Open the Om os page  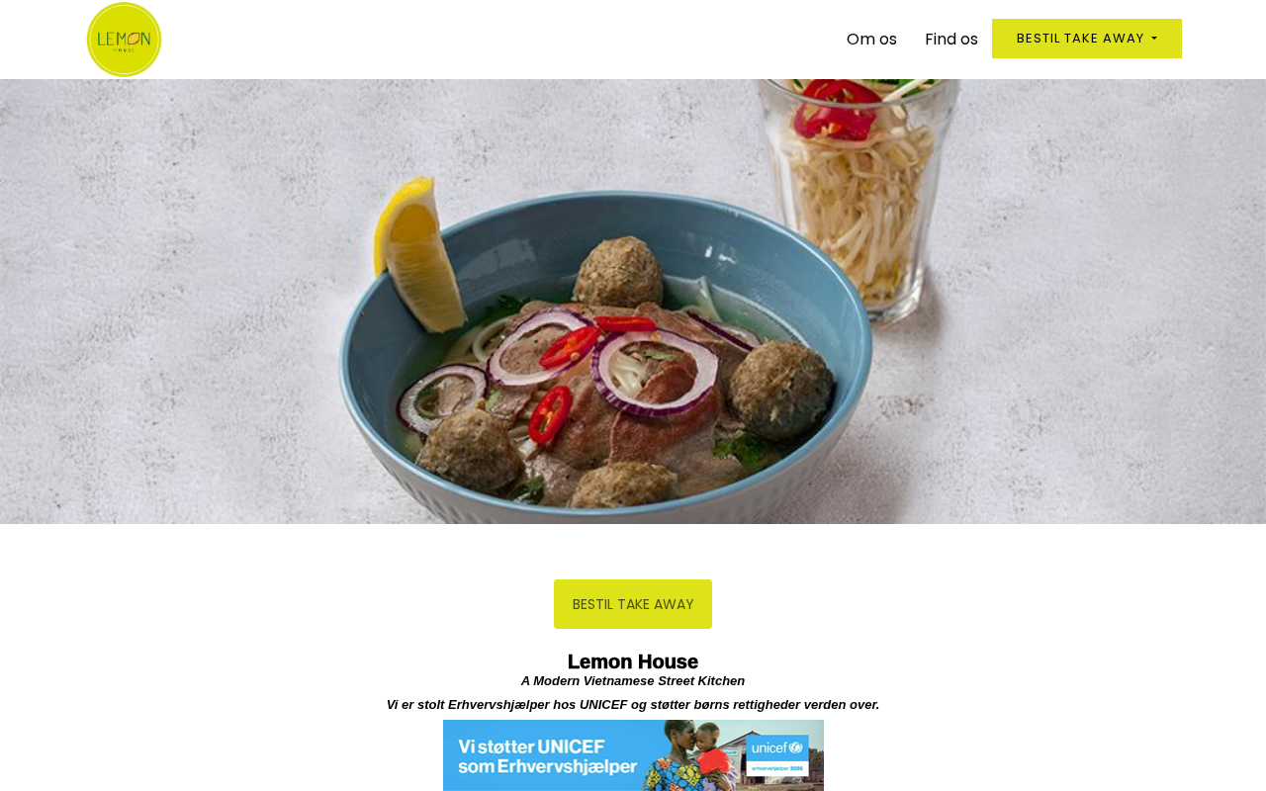(x=871, y=40)
